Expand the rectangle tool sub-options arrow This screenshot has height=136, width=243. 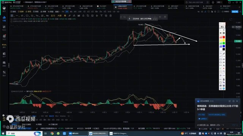coord(29,16)
